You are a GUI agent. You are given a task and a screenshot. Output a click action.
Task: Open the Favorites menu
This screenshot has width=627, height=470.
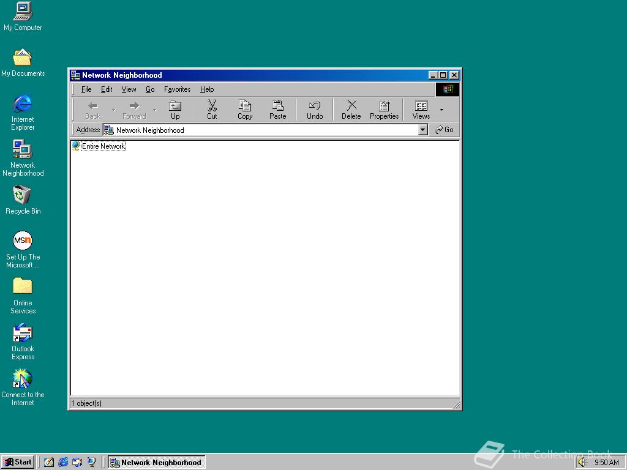[x=177, y=89]
